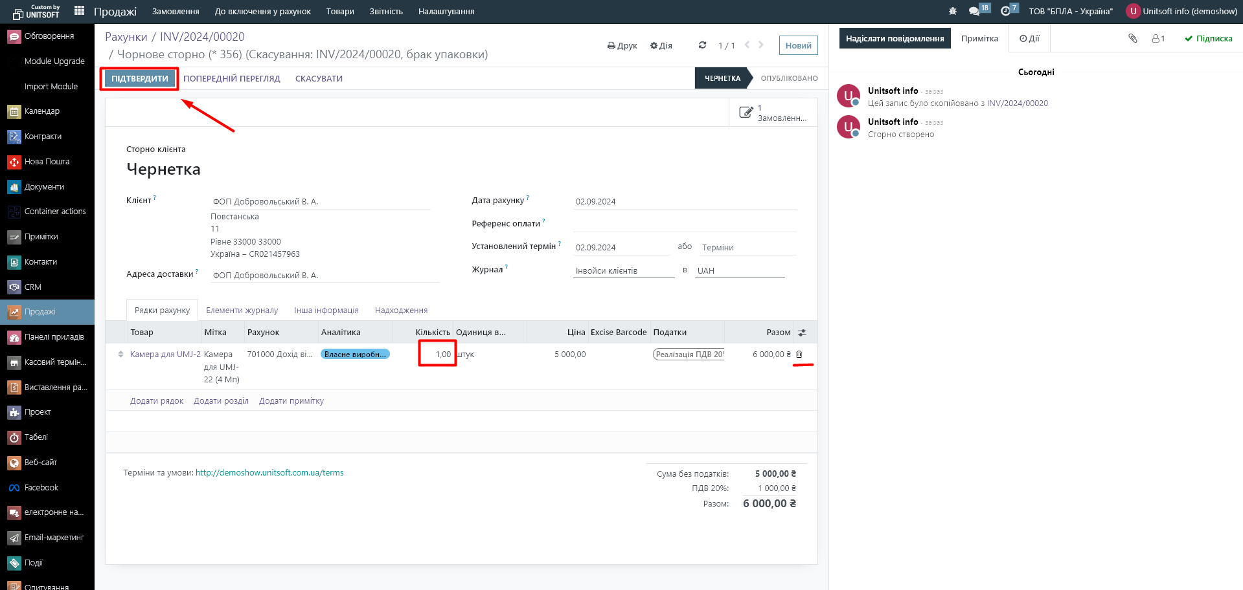Click the Власне виробн... analytic tag
The width and height of the screenshot is (1243, 590).
pos(355,355)
